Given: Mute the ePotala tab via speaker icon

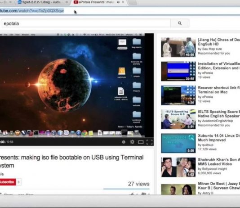Looking at the screenshot, I should click(x=118, y=2).
